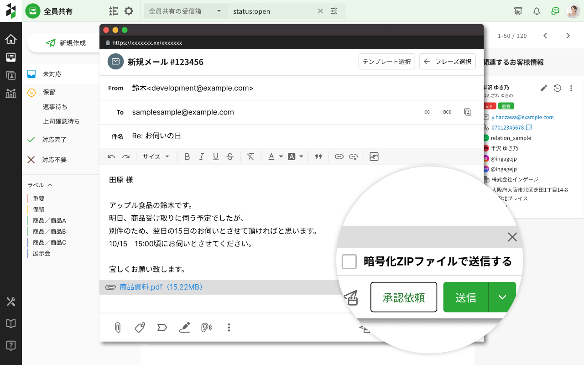Image resolution: width=584 pixels, height=365 pixels.
Task: Check 暗号化ZIPファイルで送信する checkbox
Action: 349,261
